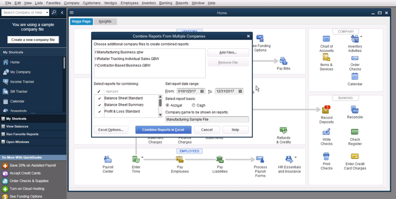
Task: Click Cancel in the combine dialog
Action: click(207, 130)
